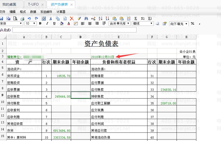Align text right
The height and width of the screenshot is (141, 221).
97,24
